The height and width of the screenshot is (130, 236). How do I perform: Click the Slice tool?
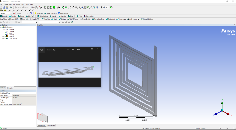[70, 16]
